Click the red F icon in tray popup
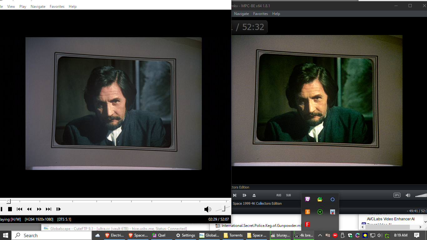This screenshot has width=427, height=240. [x=308, y=224]
